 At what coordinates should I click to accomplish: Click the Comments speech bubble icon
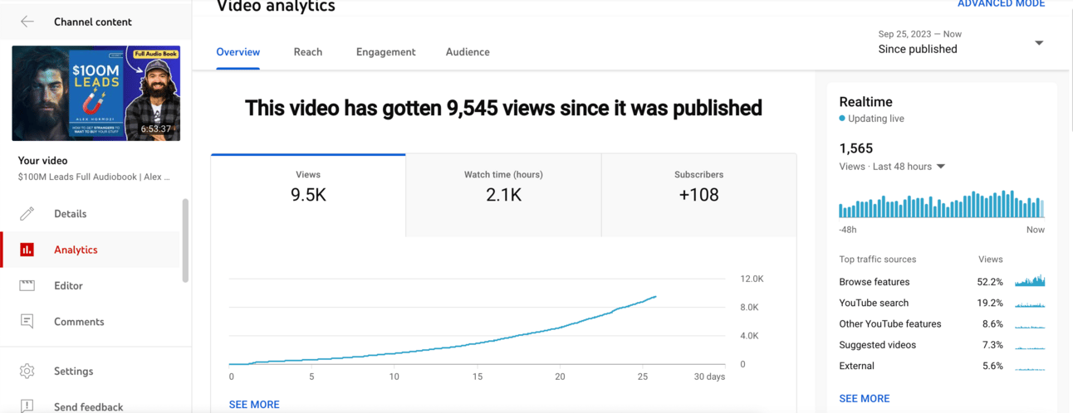pos(27,322)
